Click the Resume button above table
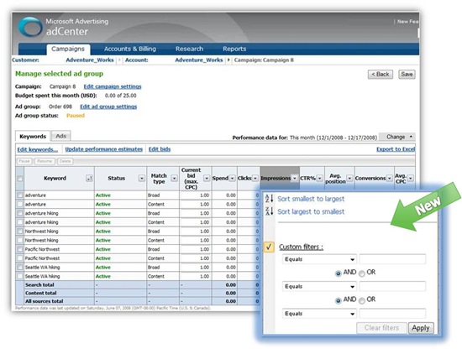 tap(45, 161)
